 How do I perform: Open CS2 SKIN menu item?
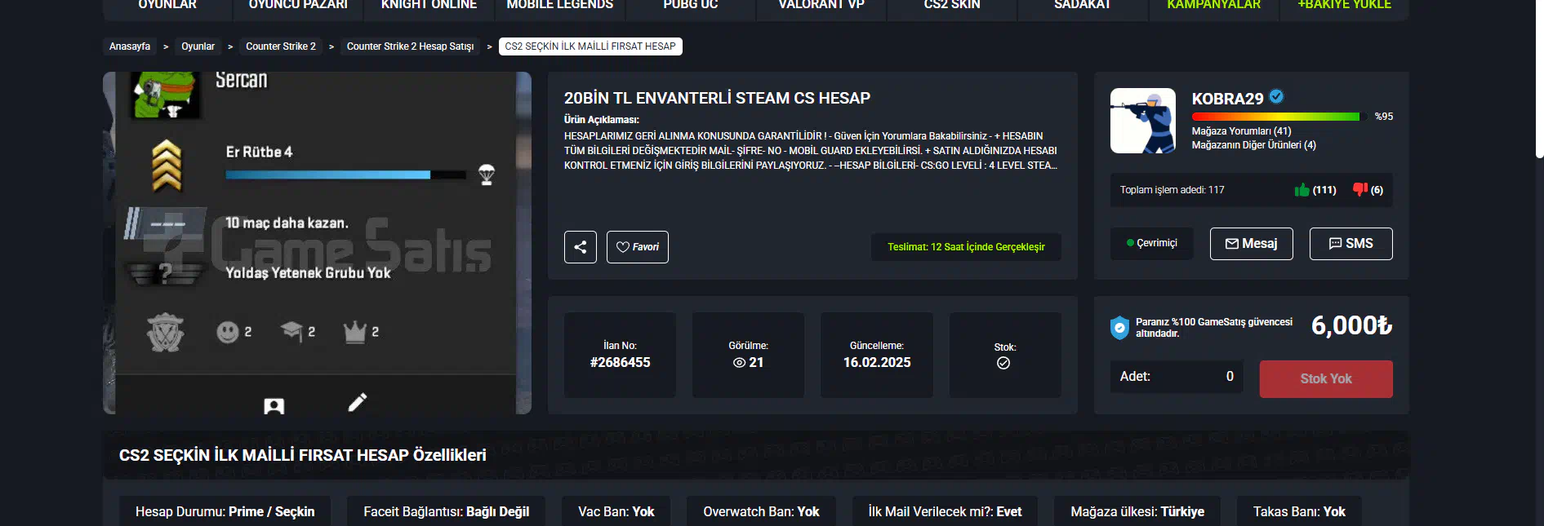pos(952,6)
